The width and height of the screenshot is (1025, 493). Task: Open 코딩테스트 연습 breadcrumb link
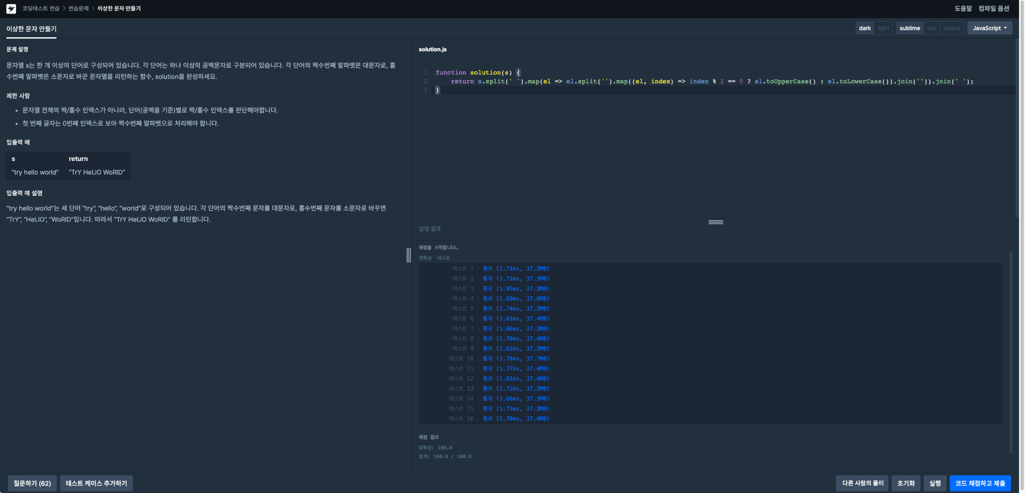point(41,8)
